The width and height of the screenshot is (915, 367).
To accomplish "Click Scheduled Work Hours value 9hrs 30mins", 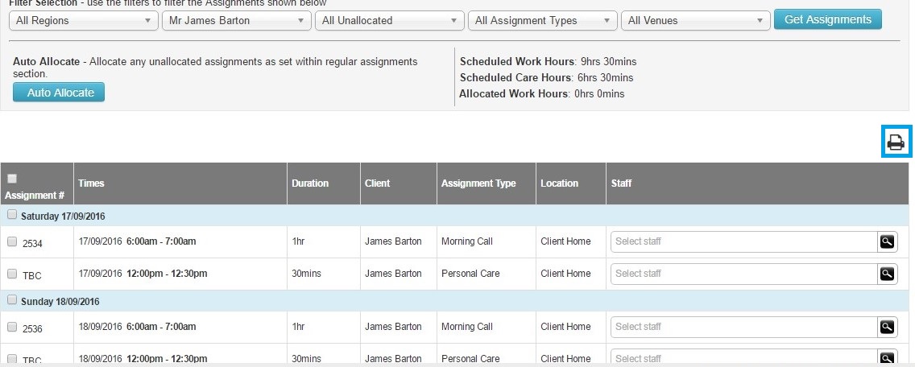I will click(x=609, y=61).
